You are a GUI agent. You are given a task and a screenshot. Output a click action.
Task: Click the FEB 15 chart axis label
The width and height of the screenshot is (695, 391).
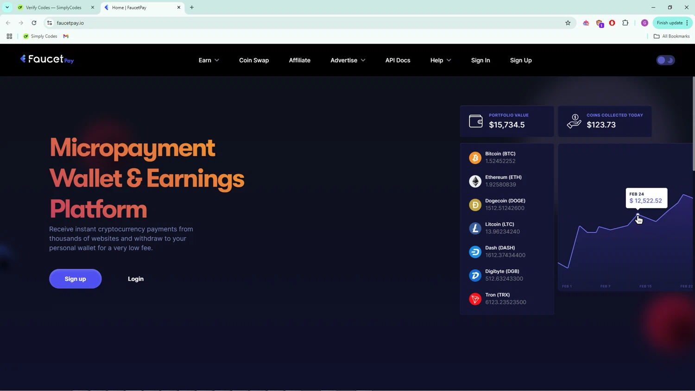pos(645,286)
